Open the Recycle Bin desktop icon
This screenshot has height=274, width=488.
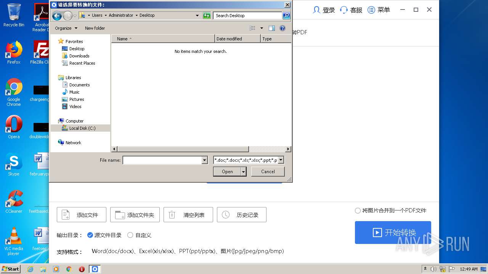click(14, 15)
